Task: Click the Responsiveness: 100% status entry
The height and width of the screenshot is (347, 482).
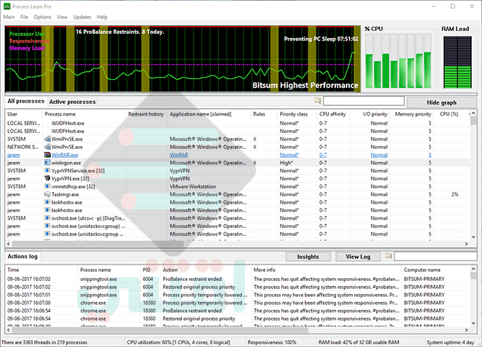Action: tap(272, 342)
